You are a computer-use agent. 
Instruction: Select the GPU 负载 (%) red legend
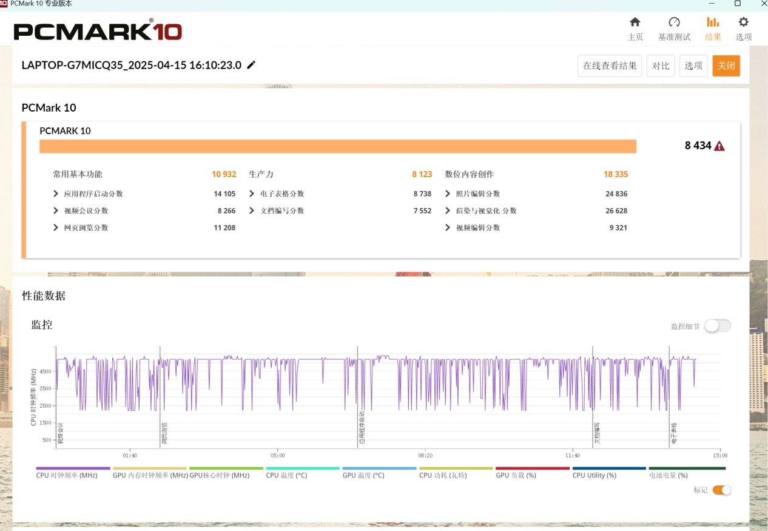click(532, 472)
